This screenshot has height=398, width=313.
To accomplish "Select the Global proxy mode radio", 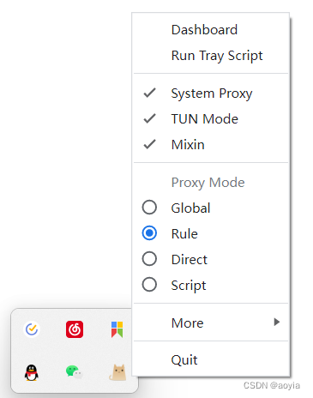I will pos(149,208).
